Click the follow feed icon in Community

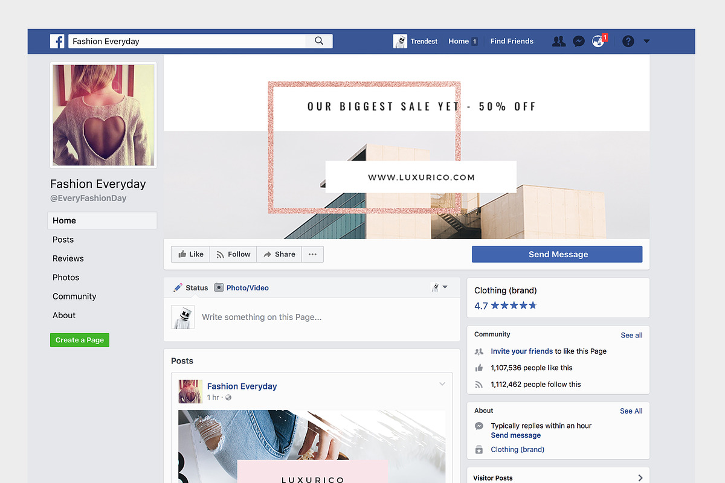(x=479, y=385)
